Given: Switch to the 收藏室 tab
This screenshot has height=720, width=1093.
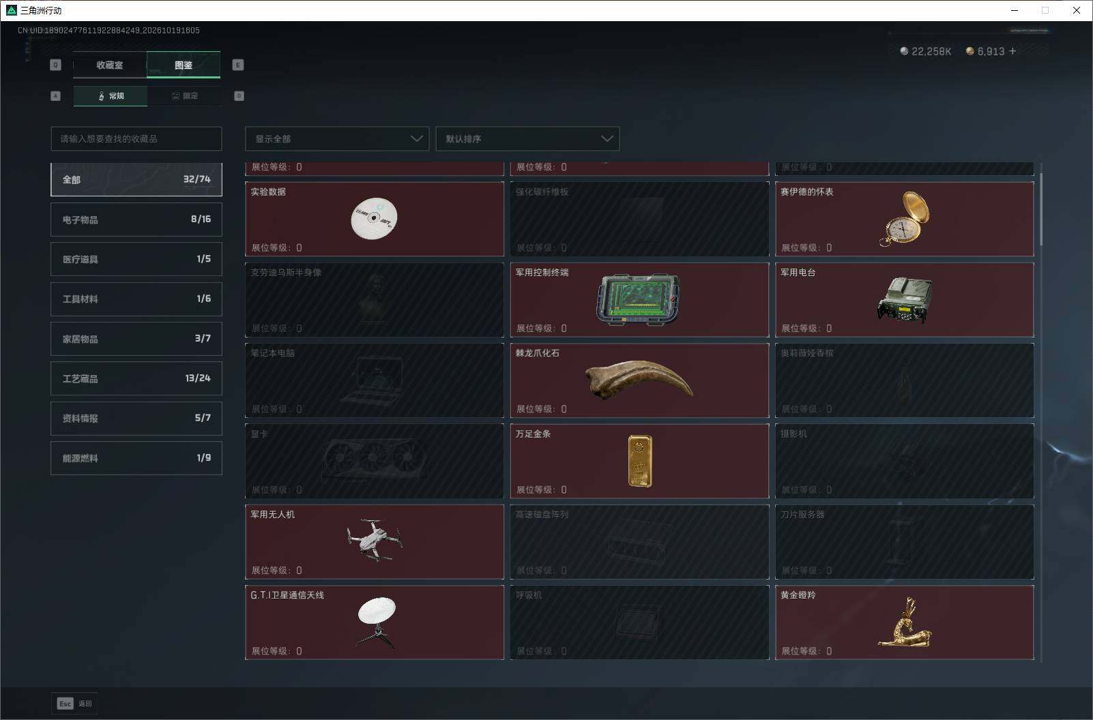Looking at the screenshot, I should pos(110,65).
